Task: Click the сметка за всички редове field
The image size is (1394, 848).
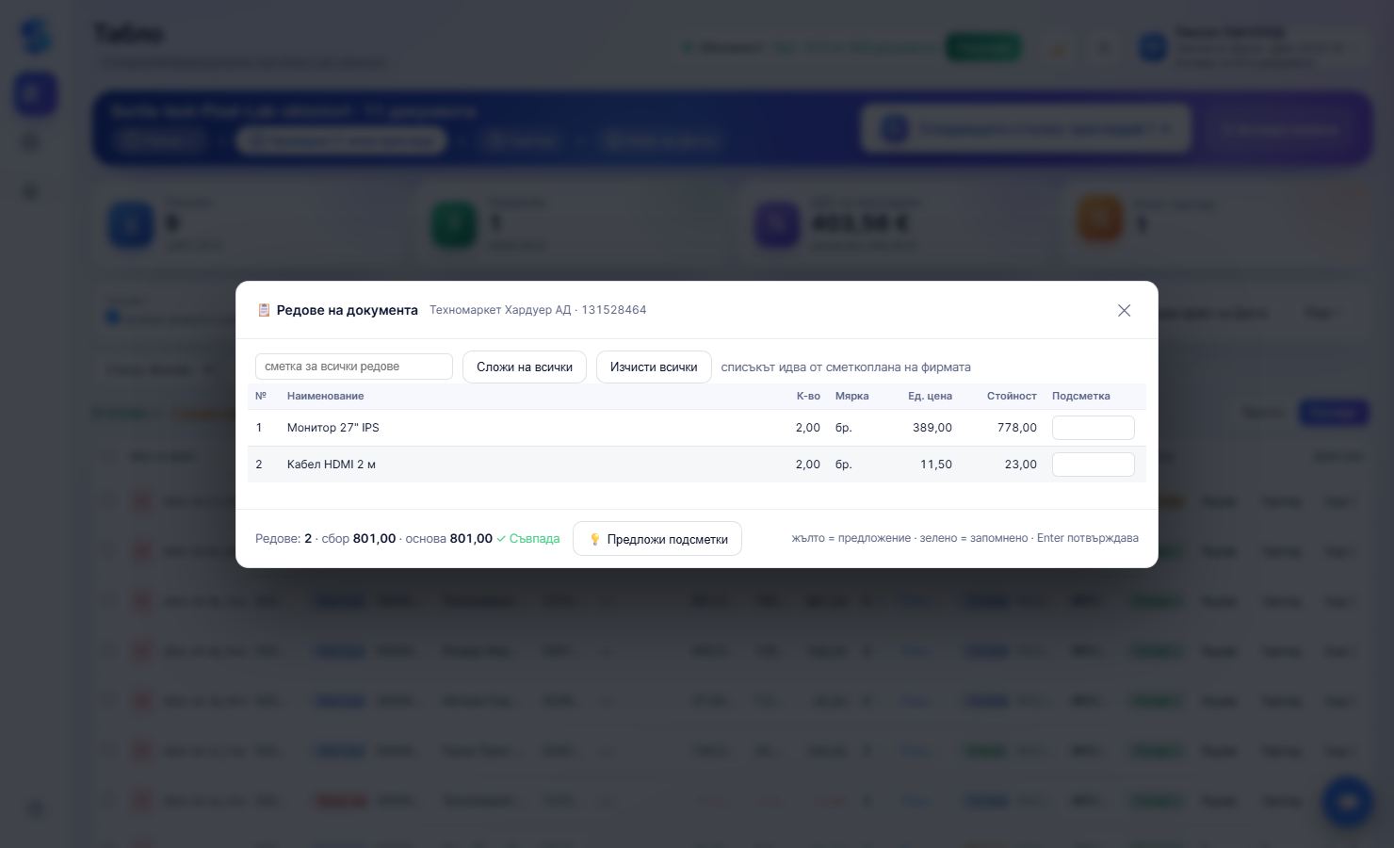Action: [x=353, y=367]
